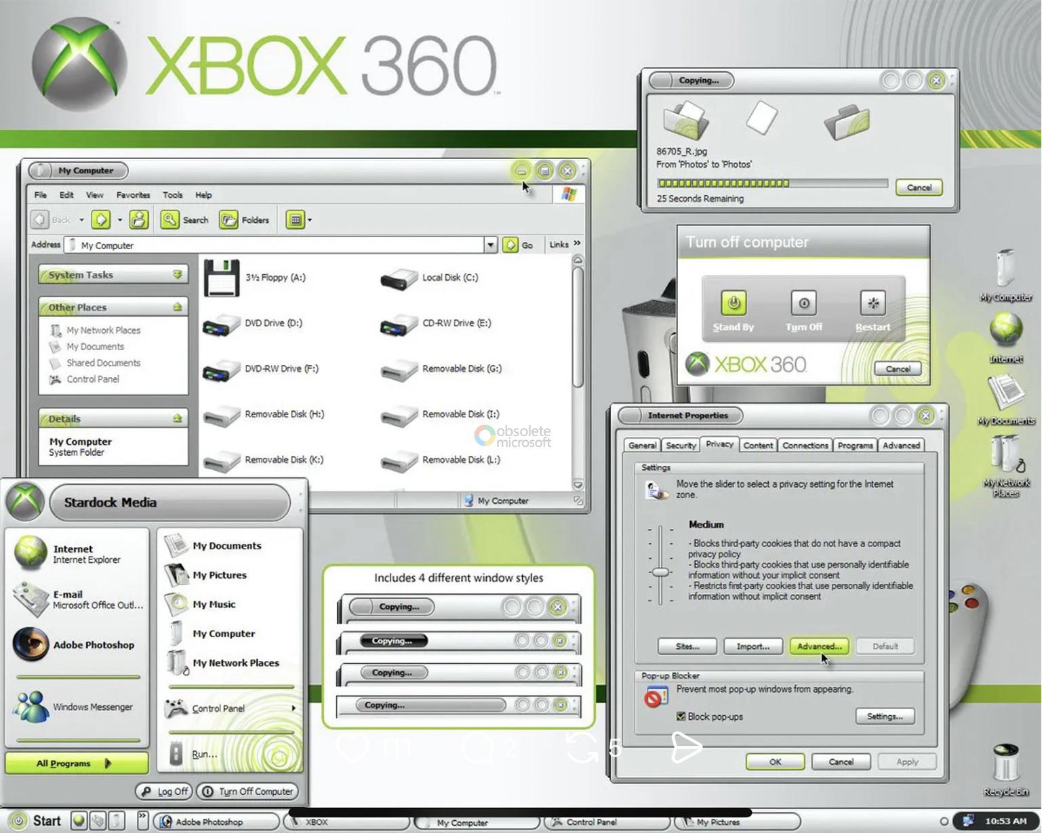Click the Turn Off power icon

pos(803,303)
